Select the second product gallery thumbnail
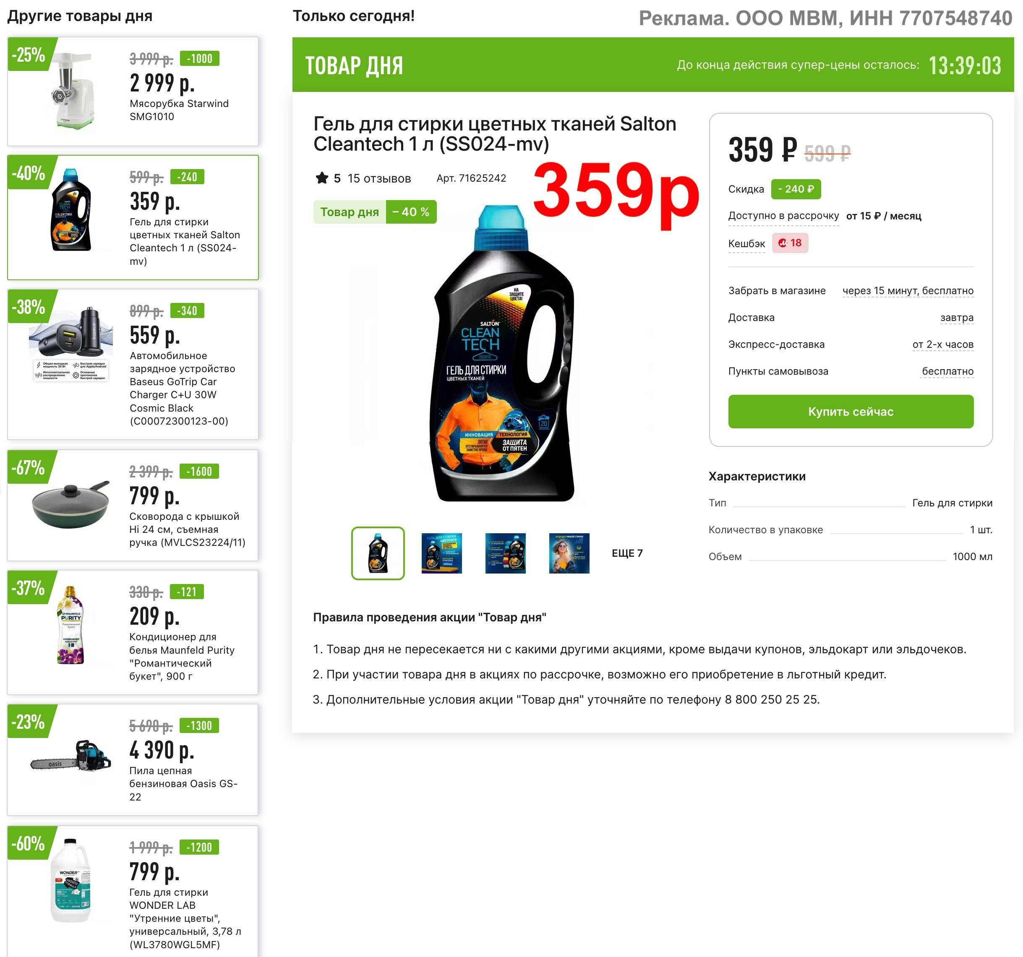The height and width of the screenshot is (957, 1023). click(441, 553)
